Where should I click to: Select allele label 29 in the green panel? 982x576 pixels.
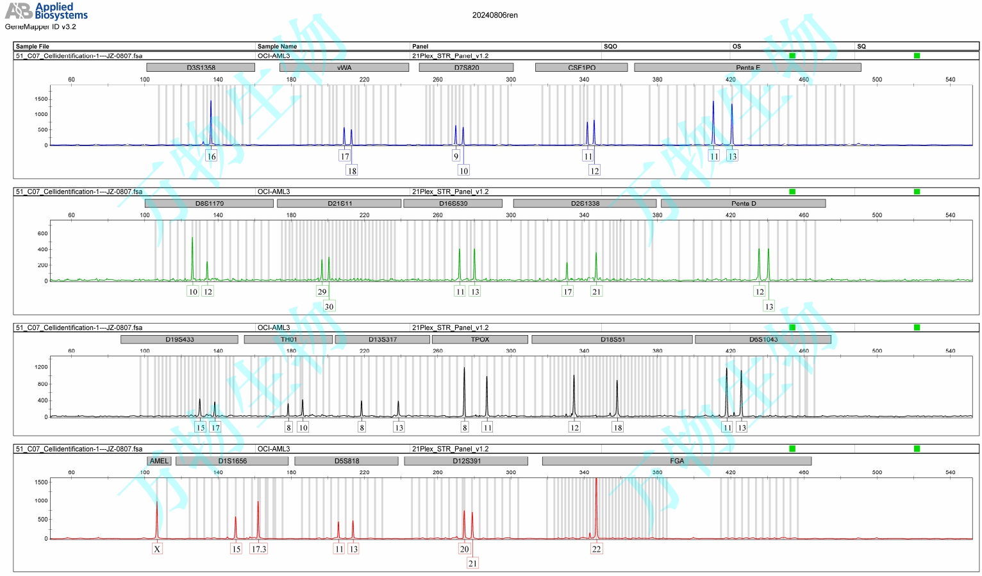322,292
